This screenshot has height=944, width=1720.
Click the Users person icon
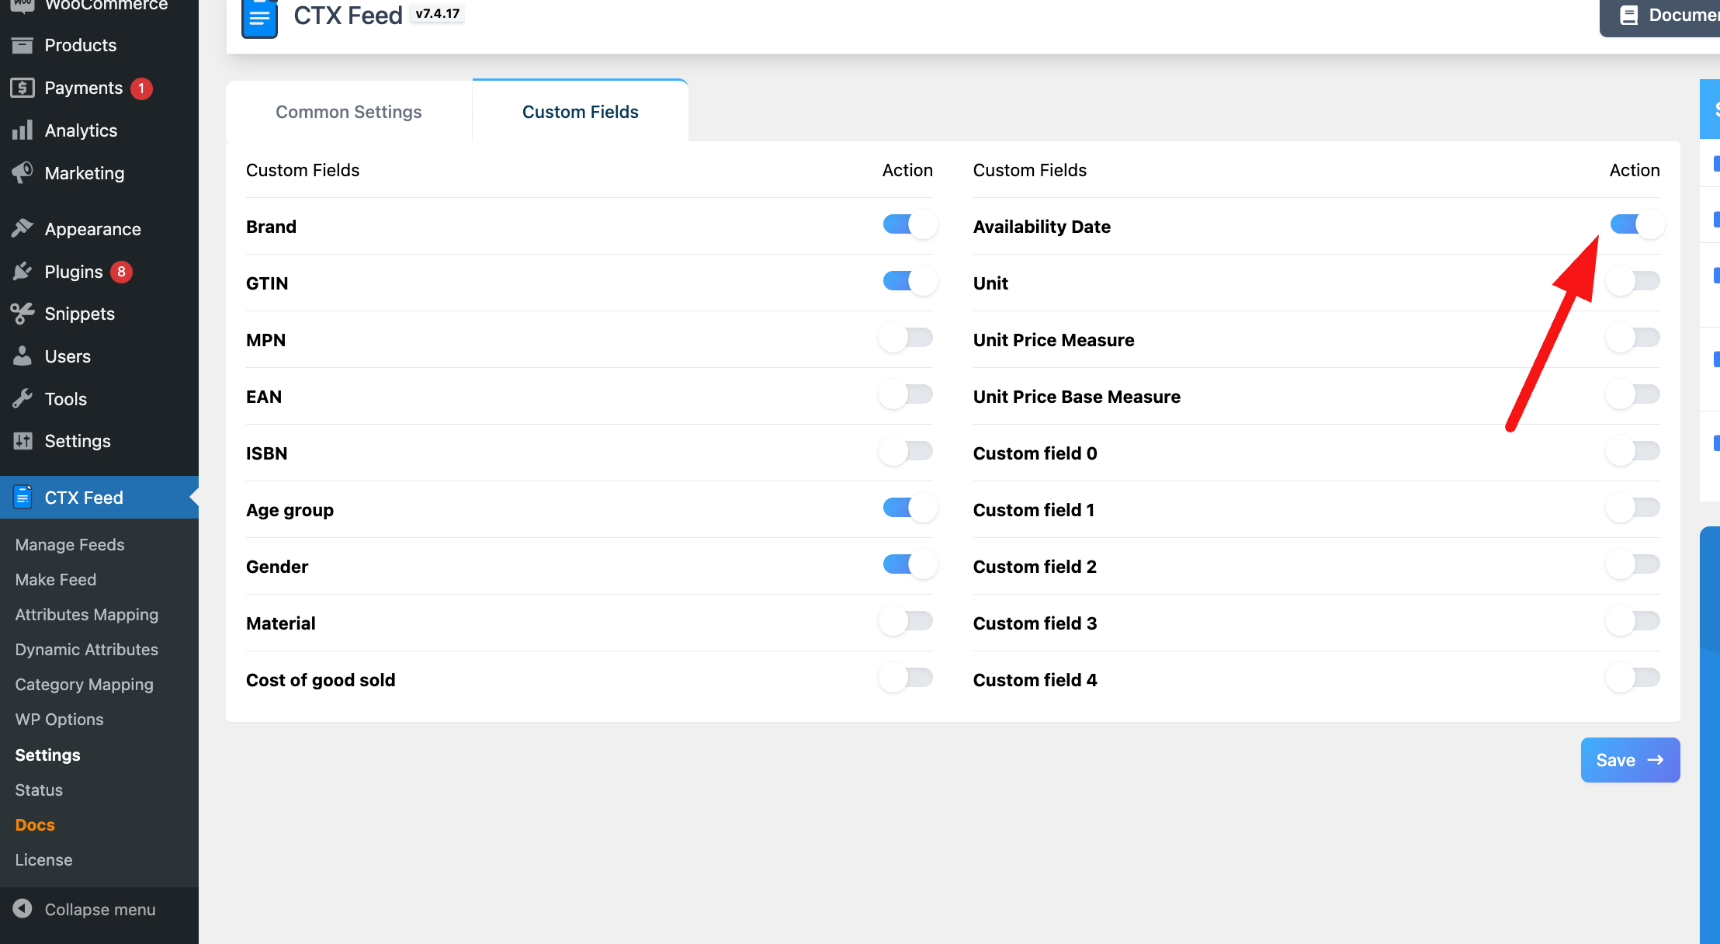(23, 356)
